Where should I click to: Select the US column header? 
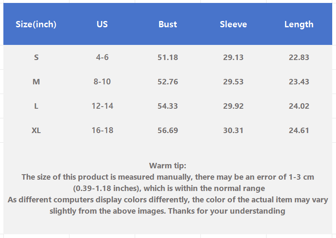pos(102,24)
